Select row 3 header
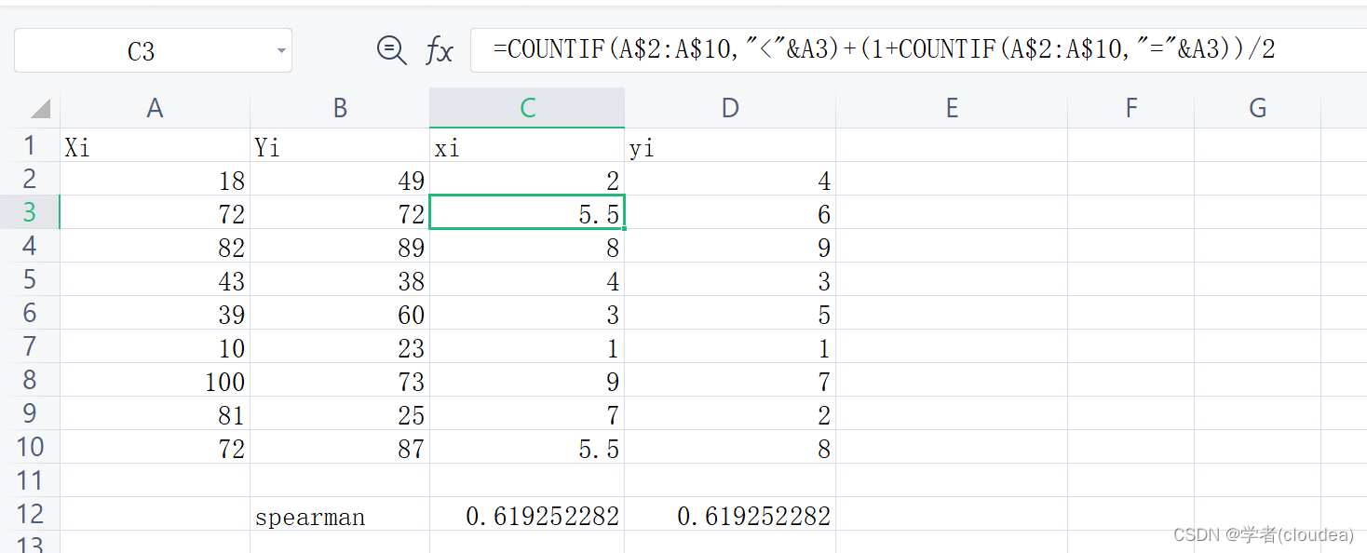 tap(30, 212)
